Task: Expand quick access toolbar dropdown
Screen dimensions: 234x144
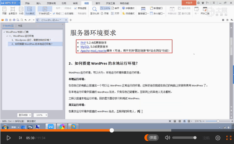Action: tap(34, 20)
